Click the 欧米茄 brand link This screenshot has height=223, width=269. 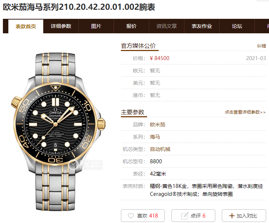coord(158,125)
